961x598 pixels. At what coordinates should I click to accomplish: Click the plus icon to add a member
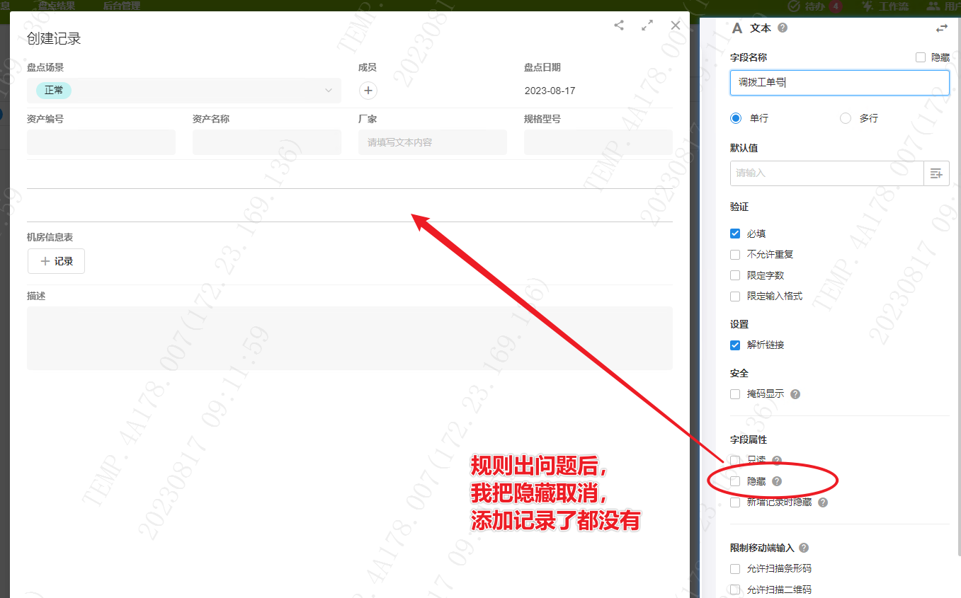point(368,91)
